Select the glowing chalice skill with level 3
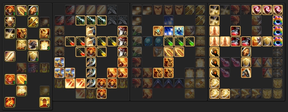The width and height of the screenshot is (288, 112). (x=45, y=45)
